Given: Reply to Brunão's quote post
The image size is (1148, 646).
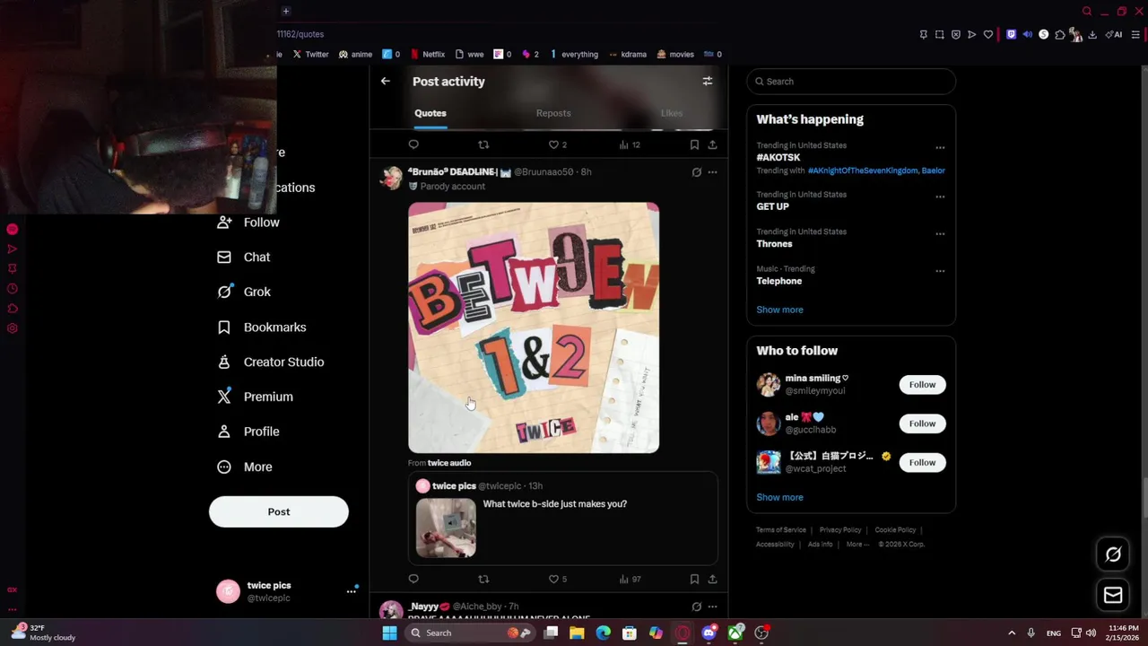Looking at the screenshot, I should [413, 579].
